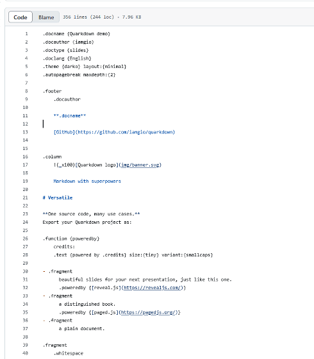Click the '# Versatile' heading text
Screen dimensions: 314x359
(x=58, y=197)
